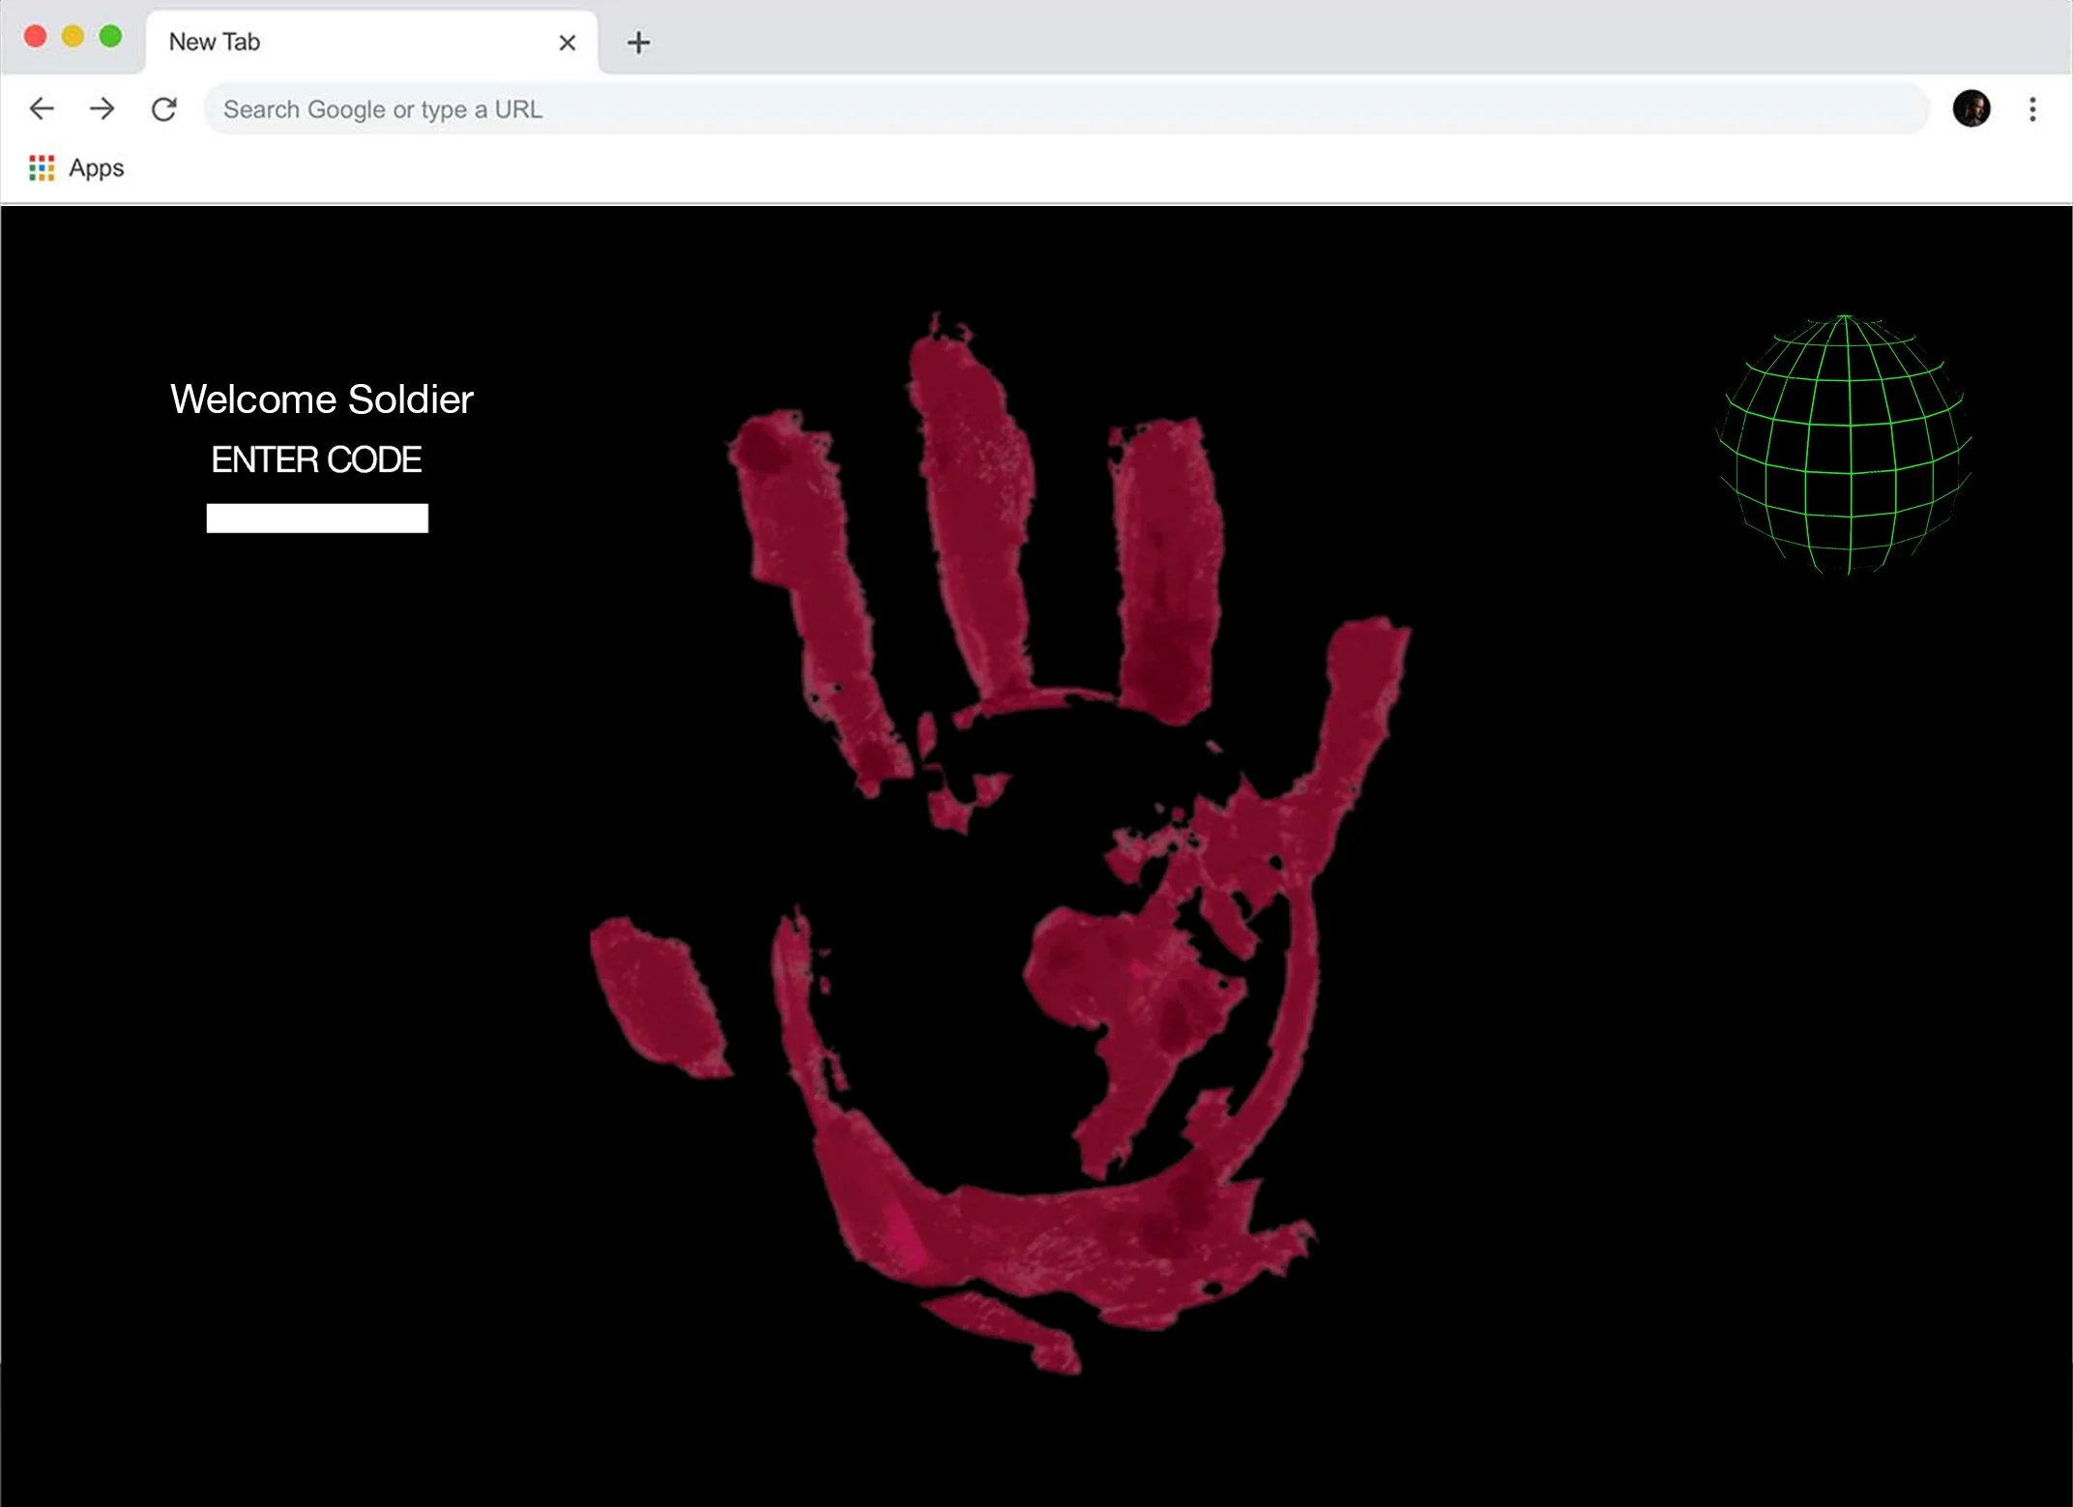Open a new tab with plus
2073x1507 pixels.
point(638,43)
